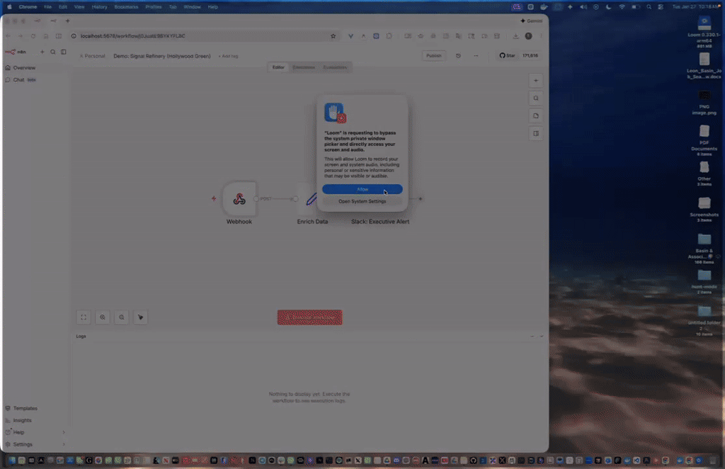Viewport: 725px width, 469px height.
Task: Expand the Settings submenu in sidebar
Action: point(64,444)
